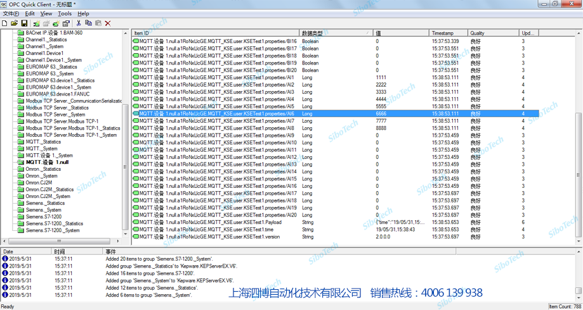Select BACnet IP.设备 1.BAM-360 group

point(55,33)
